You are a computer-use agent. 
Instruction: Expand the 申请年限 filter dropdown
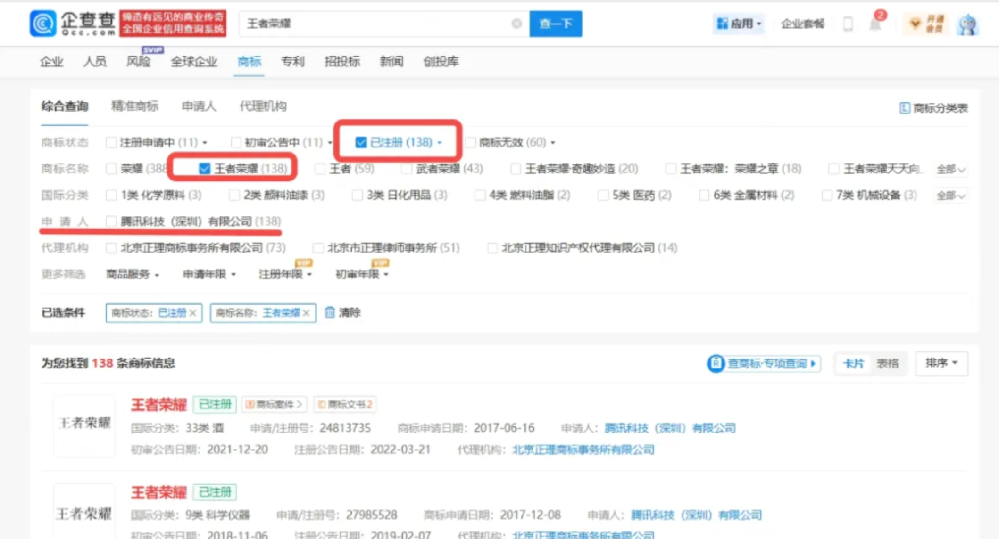[209, 274]
